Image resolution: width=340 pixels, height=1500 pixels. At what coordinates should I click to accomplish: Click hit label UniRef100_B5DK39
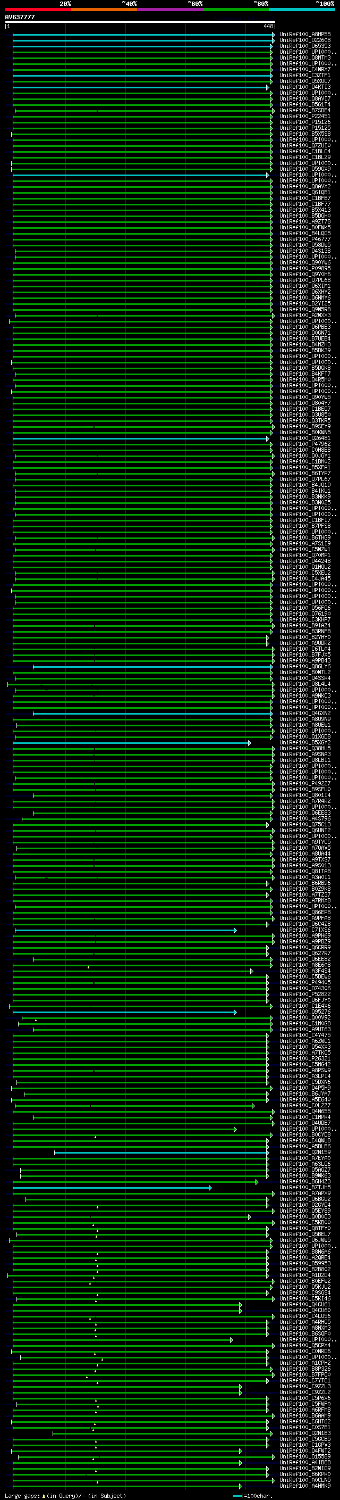(305, 350)
